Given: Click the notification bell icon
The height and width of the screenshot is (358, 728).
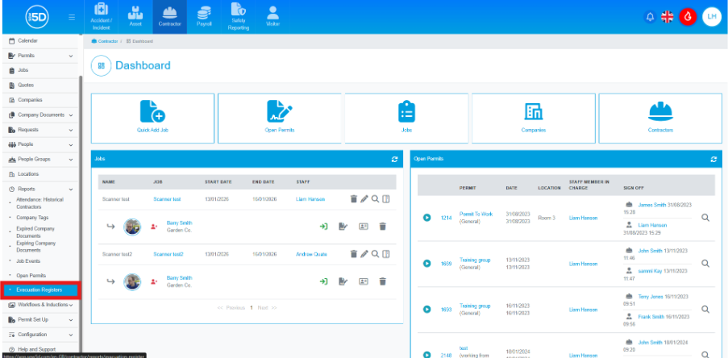Looking at the screenshot, I should (x=650, y=17).
